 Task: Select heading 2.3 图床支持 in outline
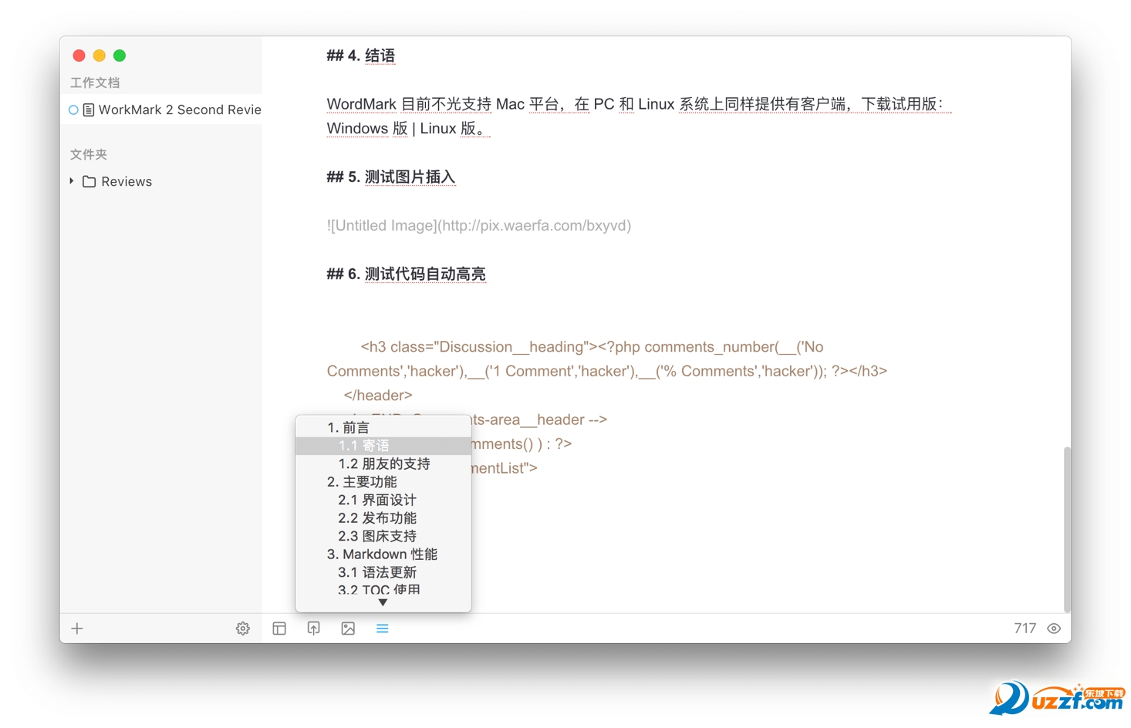(376, 535)
